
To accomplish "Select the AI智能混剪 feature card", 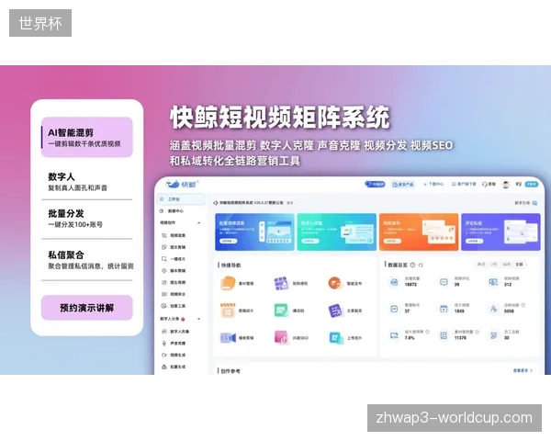I will (87, 137).
